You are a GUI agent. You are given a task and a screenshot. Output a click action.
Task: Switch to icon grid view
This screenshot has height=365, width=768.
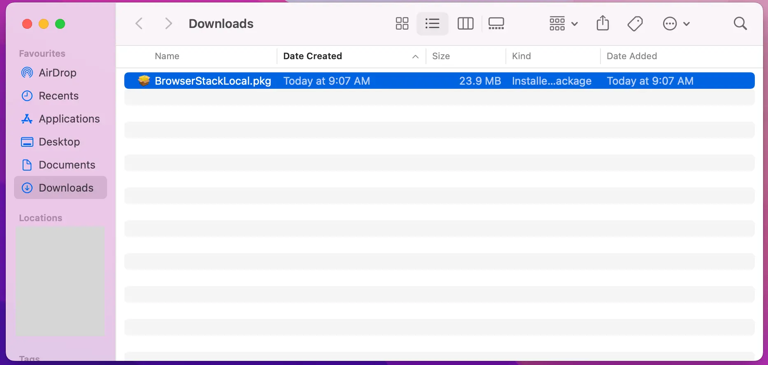click(402, 24)
